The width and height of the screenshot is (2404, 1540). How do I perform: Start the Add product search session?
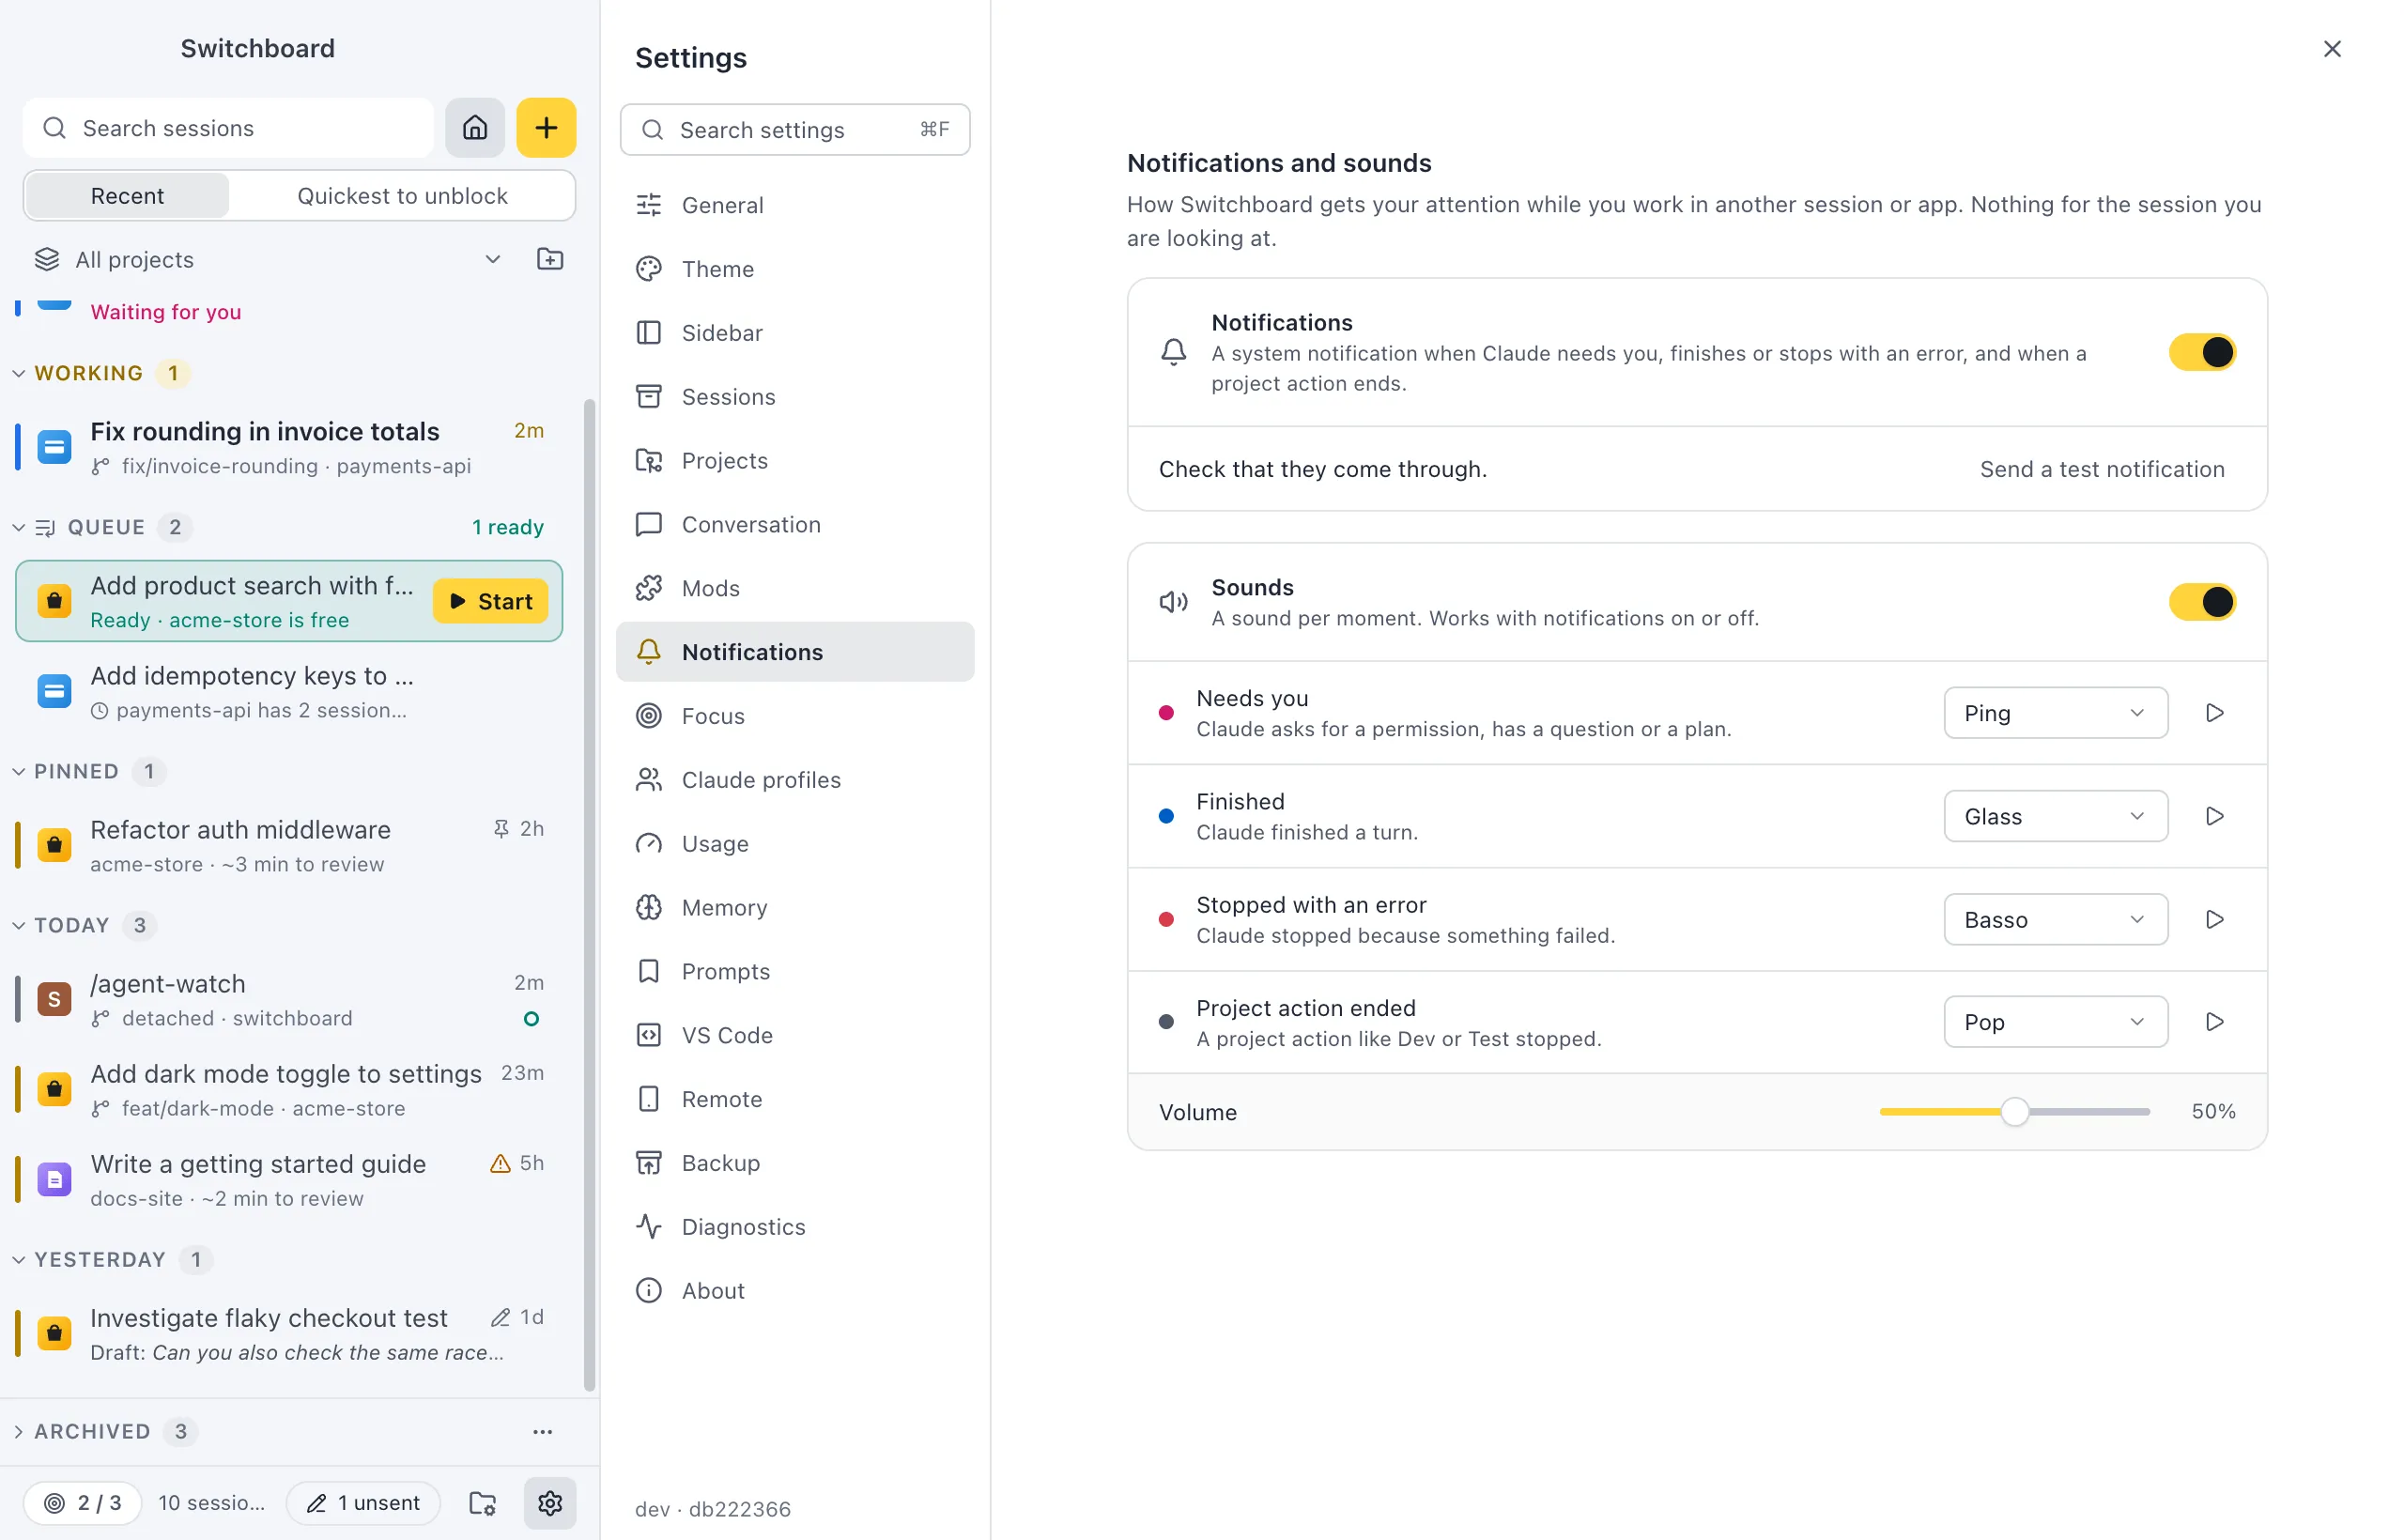click(490, 601)
